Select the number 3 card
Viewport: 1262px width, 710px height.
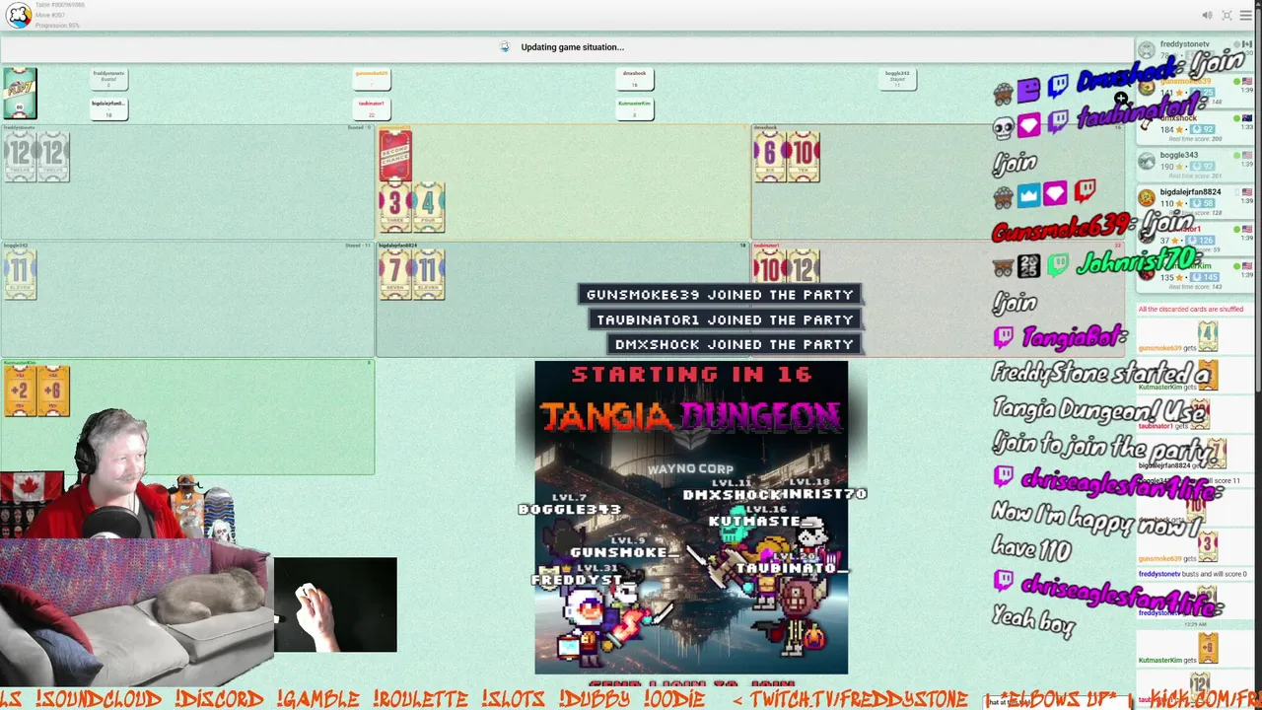pyautogui.click(x=395, y=208)
